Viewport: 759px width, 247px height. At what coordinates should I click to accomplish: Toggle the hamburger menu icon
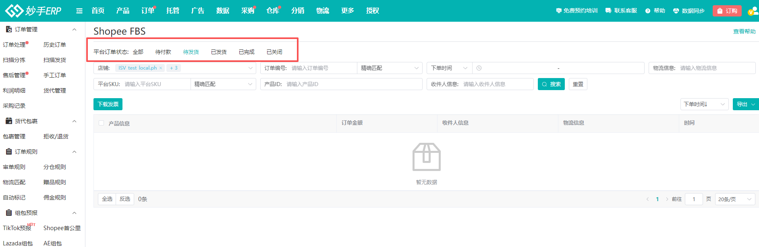coord(79,11)
